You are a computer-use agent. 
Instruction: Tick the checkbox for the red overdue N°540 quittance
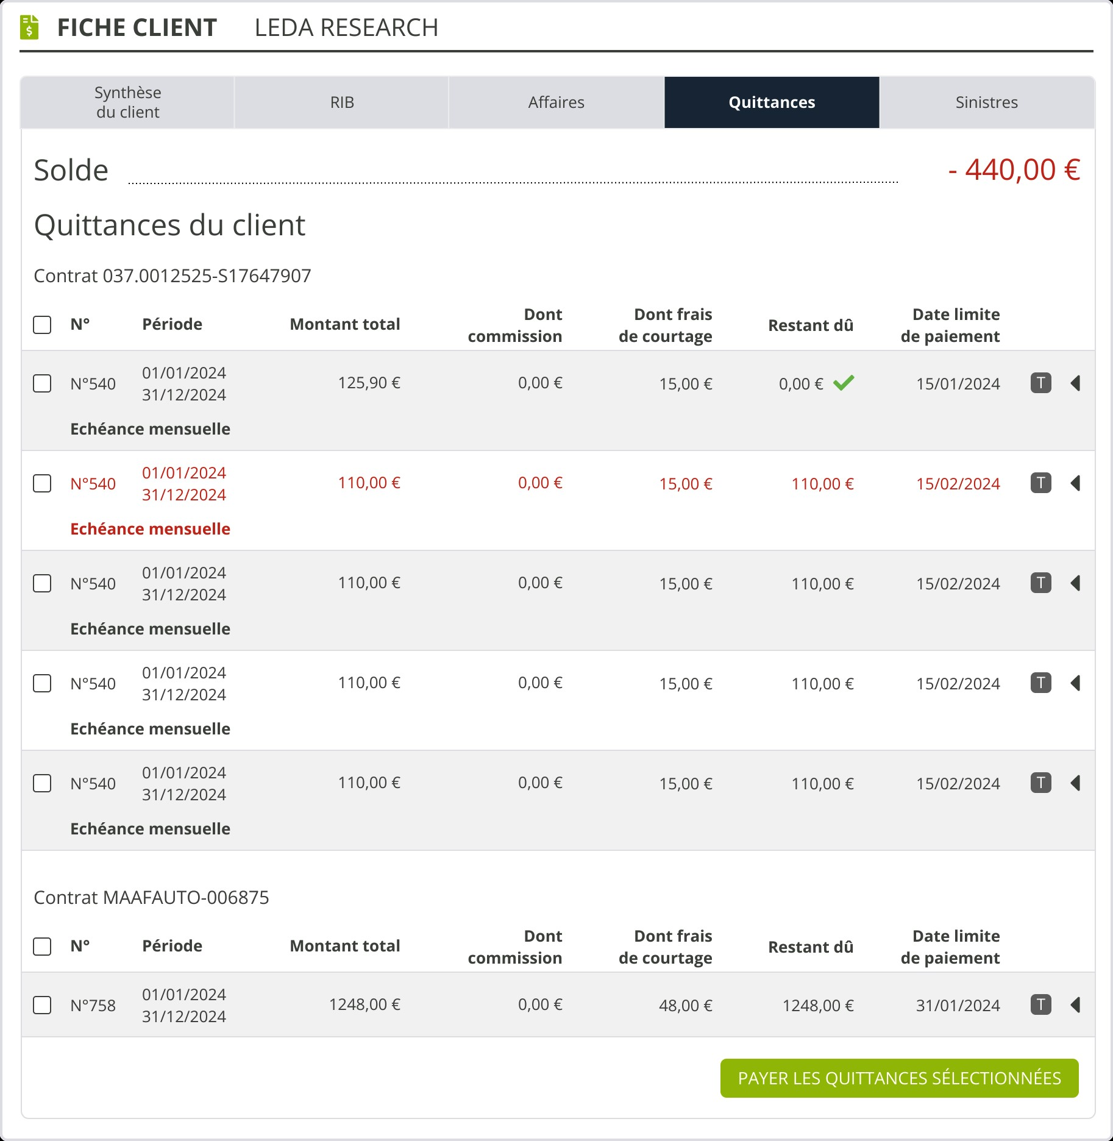click(x=42, y=484)
